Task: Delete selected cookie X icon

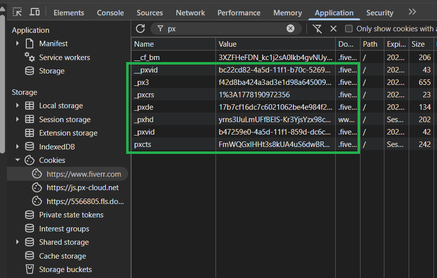Action: (x=333, y=29)
